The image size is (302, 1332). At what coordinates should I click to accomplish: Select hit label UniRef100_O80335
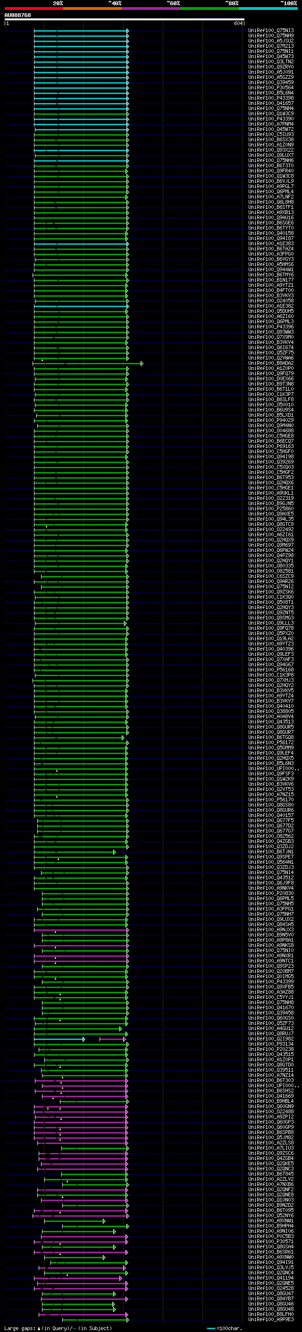pos(271,566)
